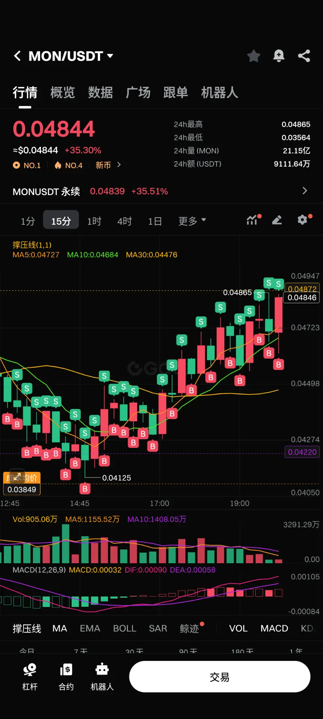Tap the MA10:0.04684 value
This screenshot has width=323, height=719.
pos(93,255)
